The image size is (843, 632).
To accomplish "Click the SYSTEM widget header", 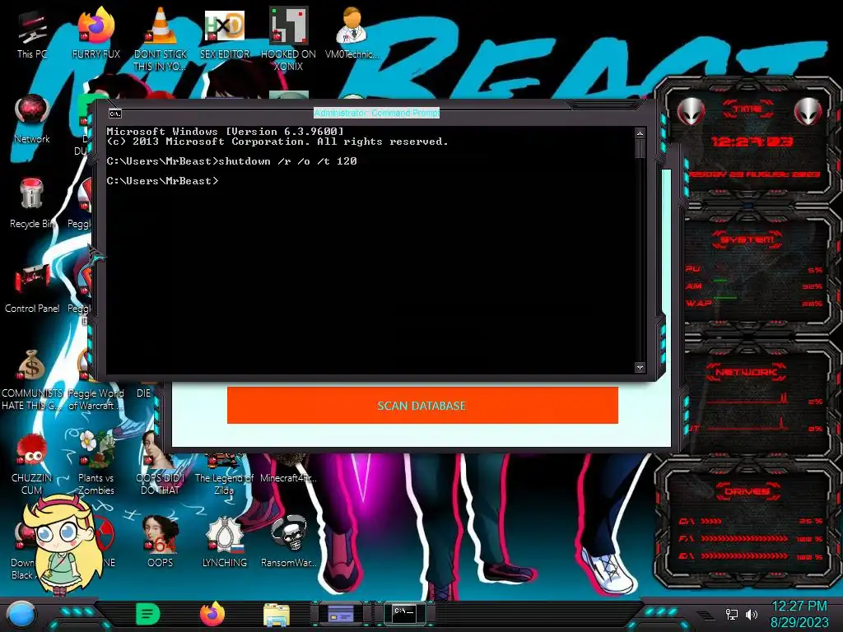I will point(748,239).
